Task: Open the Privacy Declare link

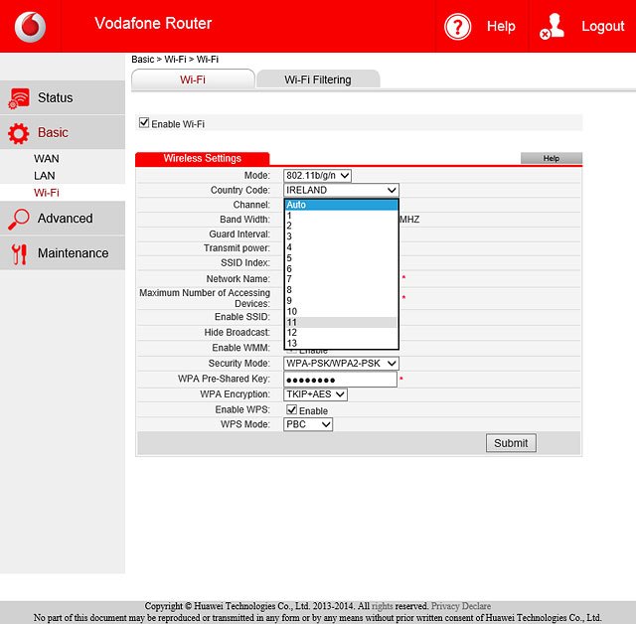Action: pyautogui.click(x=461, y=606)
